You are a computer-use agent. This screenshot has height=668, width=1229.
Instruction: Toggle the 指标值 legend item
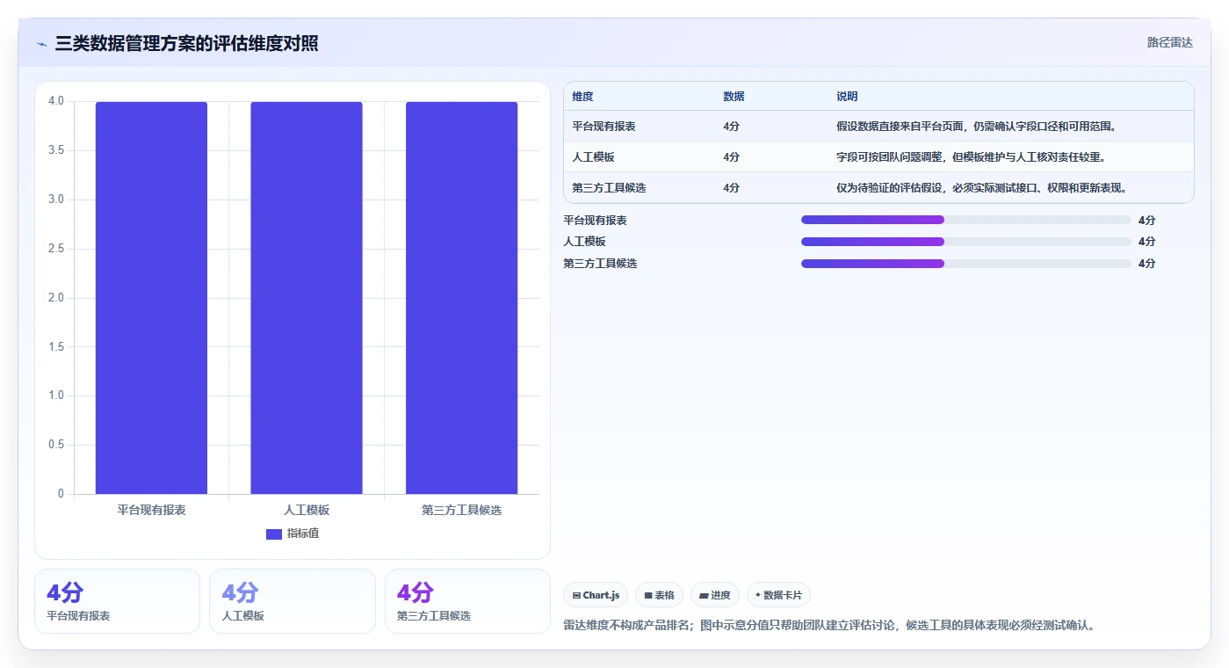(x=293, y=534)
